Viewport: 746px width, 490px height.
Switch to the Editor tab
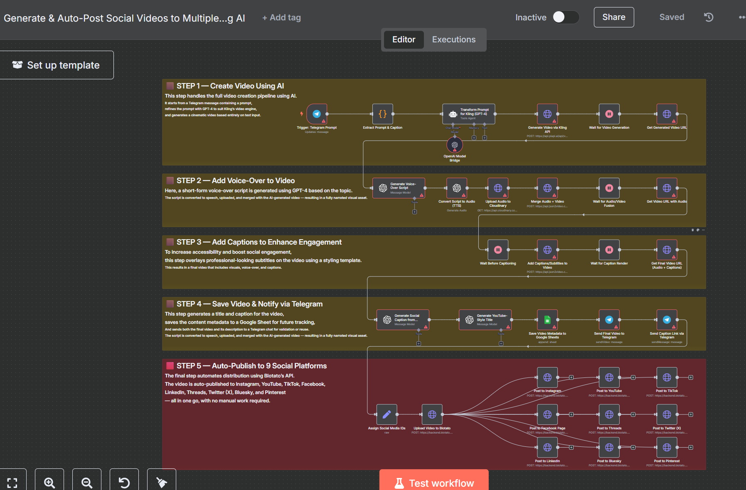pyautogui.click(x=404, y=39)
